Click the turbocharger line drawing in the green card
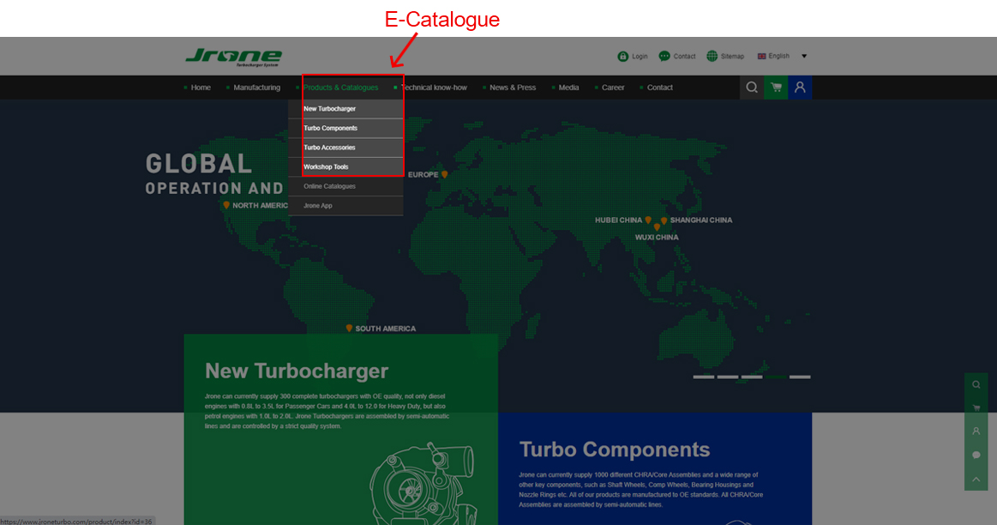 (x=423, y=484)
